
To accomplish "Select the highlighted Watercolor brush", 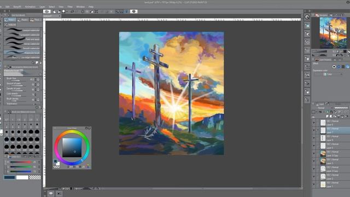I will tap(22, 53).
